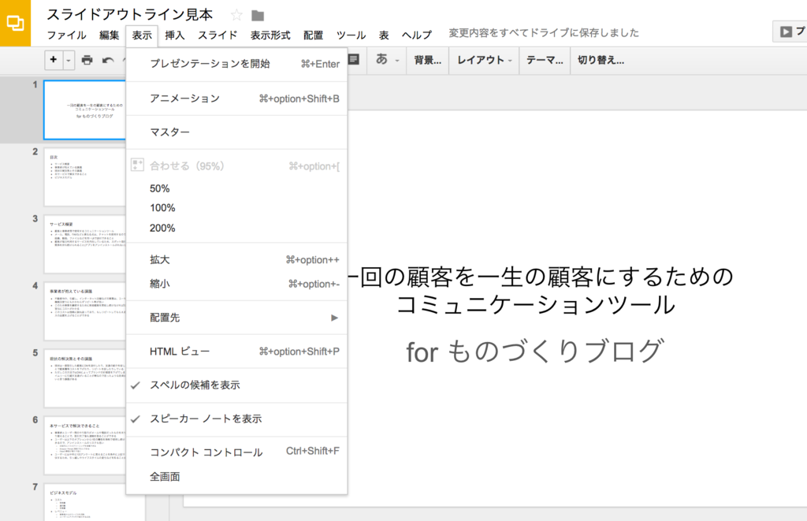The width and height of the screenshot is (807, 521).
Task: Select 50% zoom level
Action: 236,188
